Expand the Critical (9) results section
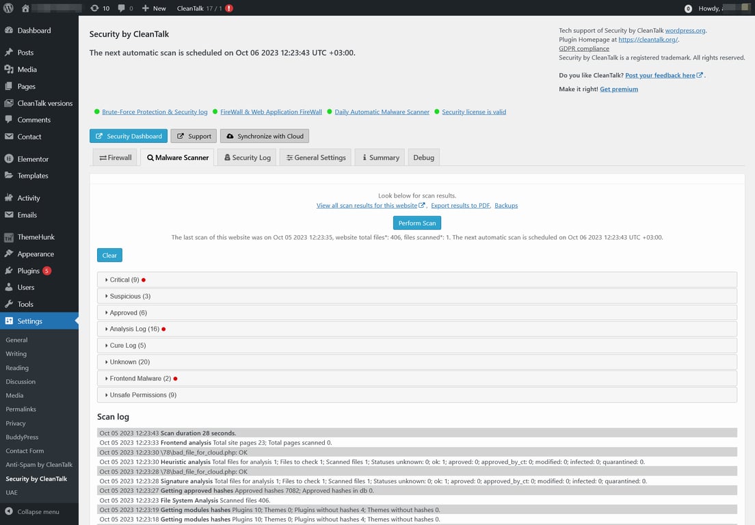 (x=125, y=280)
